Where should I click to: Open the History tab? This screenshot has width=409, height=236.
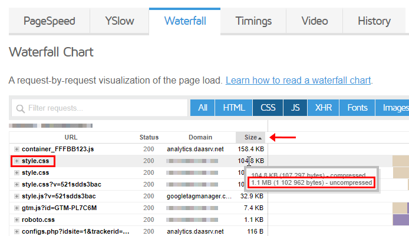pyautogui.click(x=374, y=21)
